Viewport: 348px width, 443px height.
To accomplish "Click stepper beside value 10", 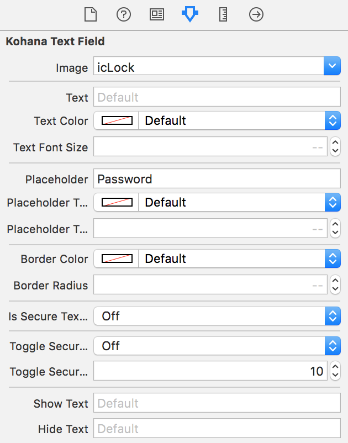I will [x=335, y=371].
